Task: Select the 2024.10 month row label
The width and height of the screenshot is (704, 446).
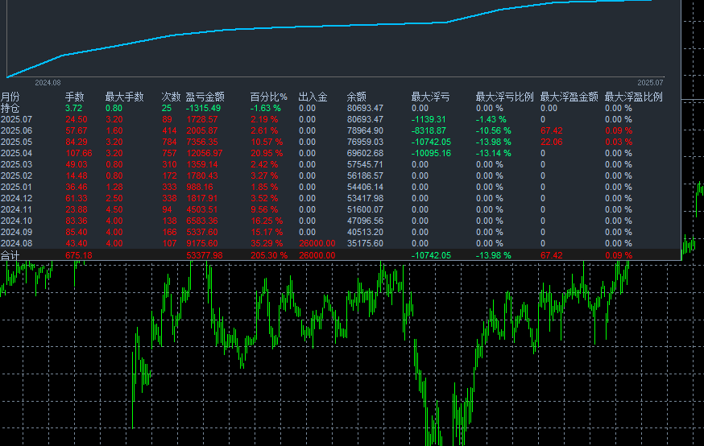Action: pos(17,221)
